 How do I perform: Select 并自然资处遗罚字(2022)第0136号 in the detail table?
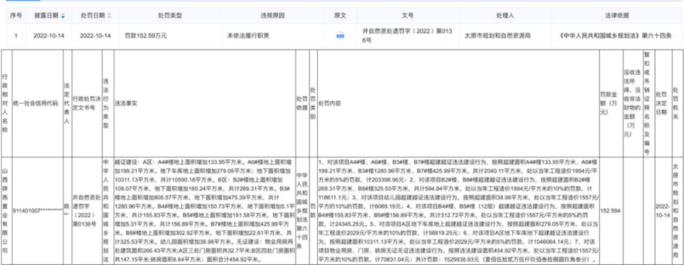point(86,211)
